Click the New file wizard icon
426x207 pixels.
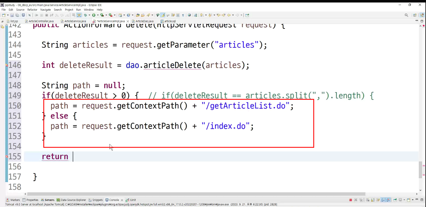(x=4, y=15)
